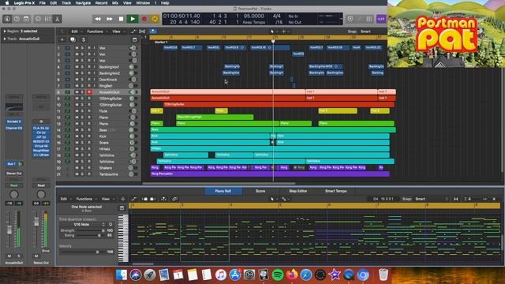The height and width of the screenshot is (284, 505).
Task: Click the automation curve icon in Piano Roll toolbar
Action: click(x=133, y=199)
